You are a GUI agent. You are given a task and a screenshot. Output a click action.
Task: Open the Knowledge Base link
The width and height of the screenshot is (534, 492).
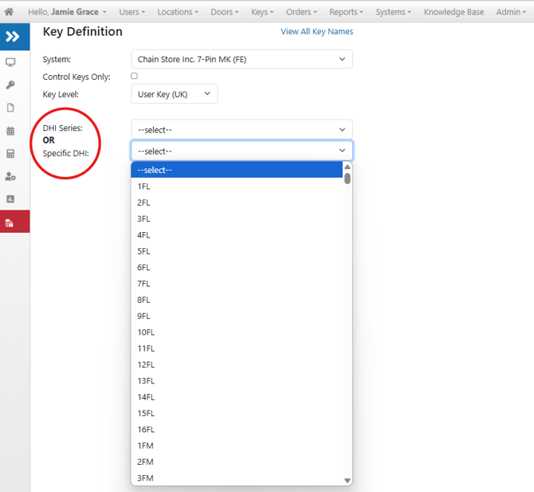coord(454,12)
